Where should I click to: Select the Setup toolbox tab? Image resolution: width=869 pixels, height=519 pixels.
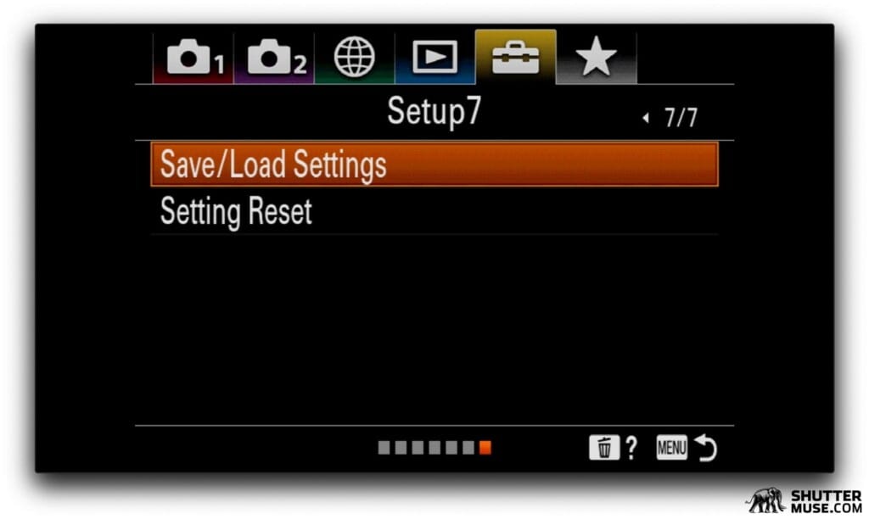(x=515, y=57)
